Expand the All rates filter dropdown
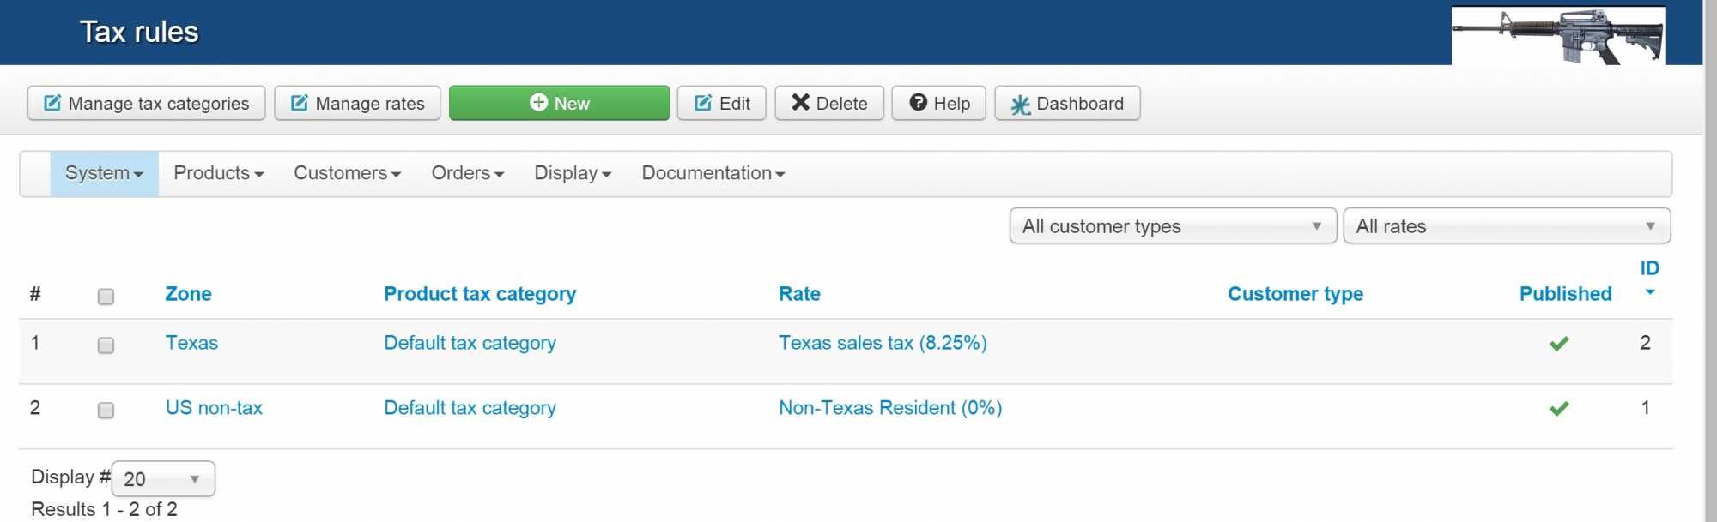The width and height of the screenshot is (1717, 522). click(1506, 226)
